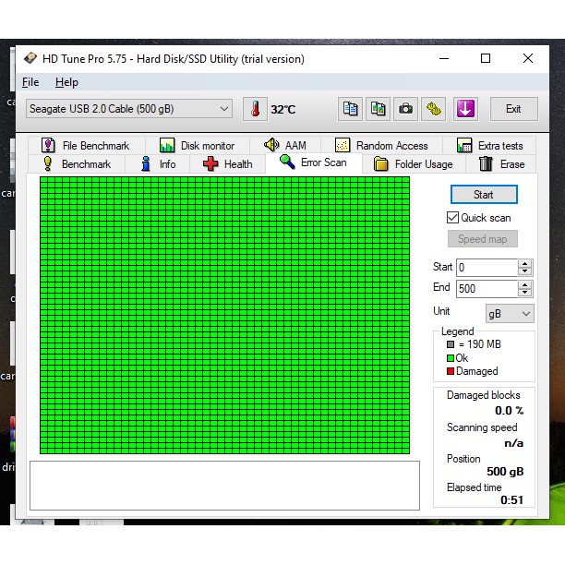
Task: Click inside the End value field
Action: coord(486,289)
